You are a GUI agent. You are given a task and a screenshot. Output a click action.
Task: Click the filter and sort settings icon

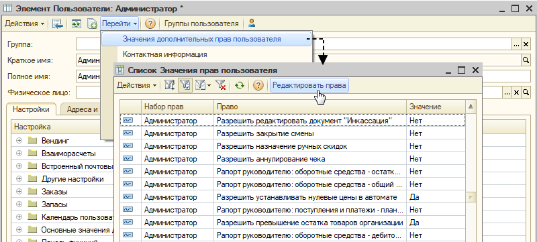pyautogui.click(x=170, y=85)
